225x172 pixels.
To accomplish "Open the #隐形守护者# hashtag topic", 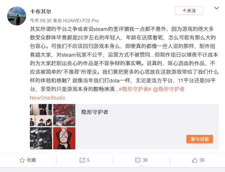I will click(135, 89).
